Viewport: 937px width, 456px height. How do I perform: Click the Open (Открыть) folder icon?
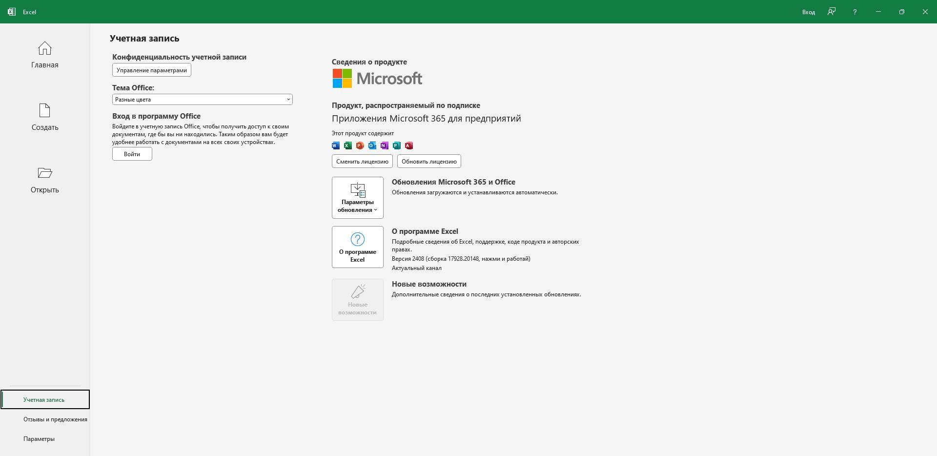(44, 173)
